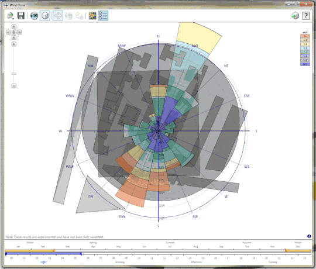Image resolution: width=316 pixels, height=269 pixels.
Task: Activate the four-arrow pan tool
Action: coord(58,16)
